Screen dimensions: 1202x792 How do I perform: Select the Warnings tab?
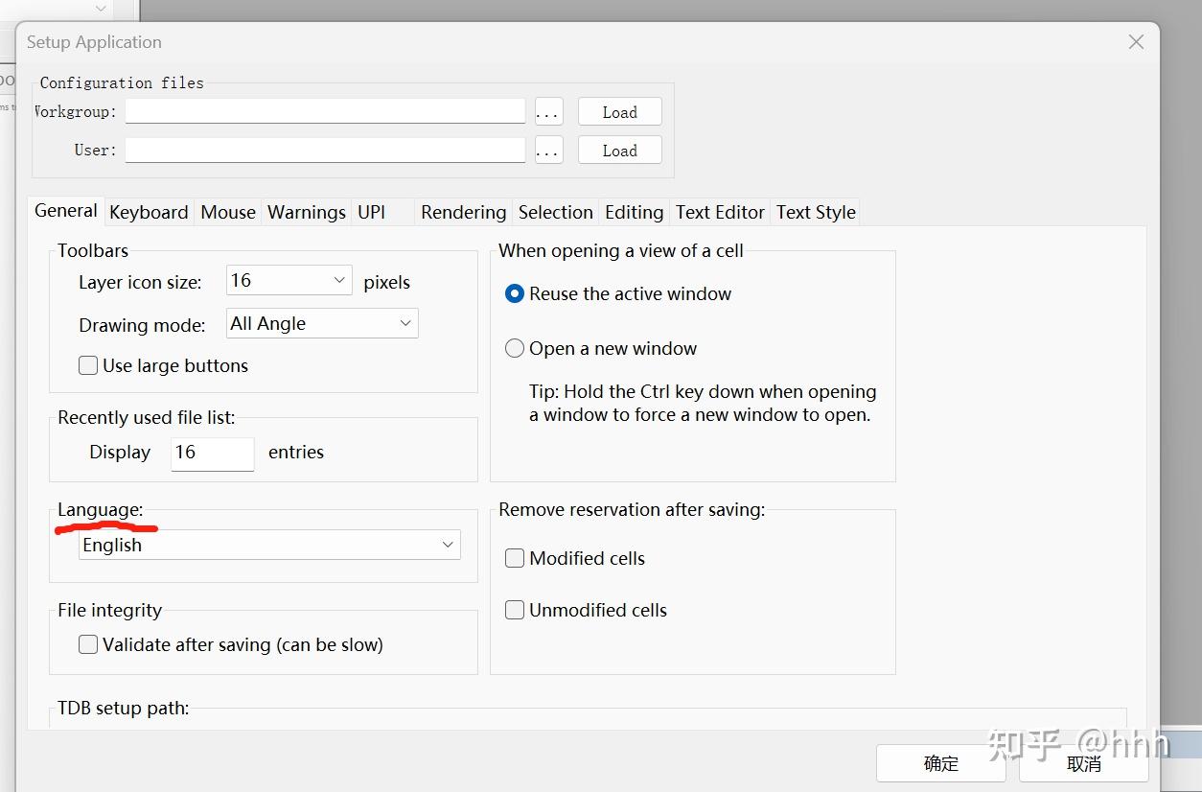click(306, 212)
